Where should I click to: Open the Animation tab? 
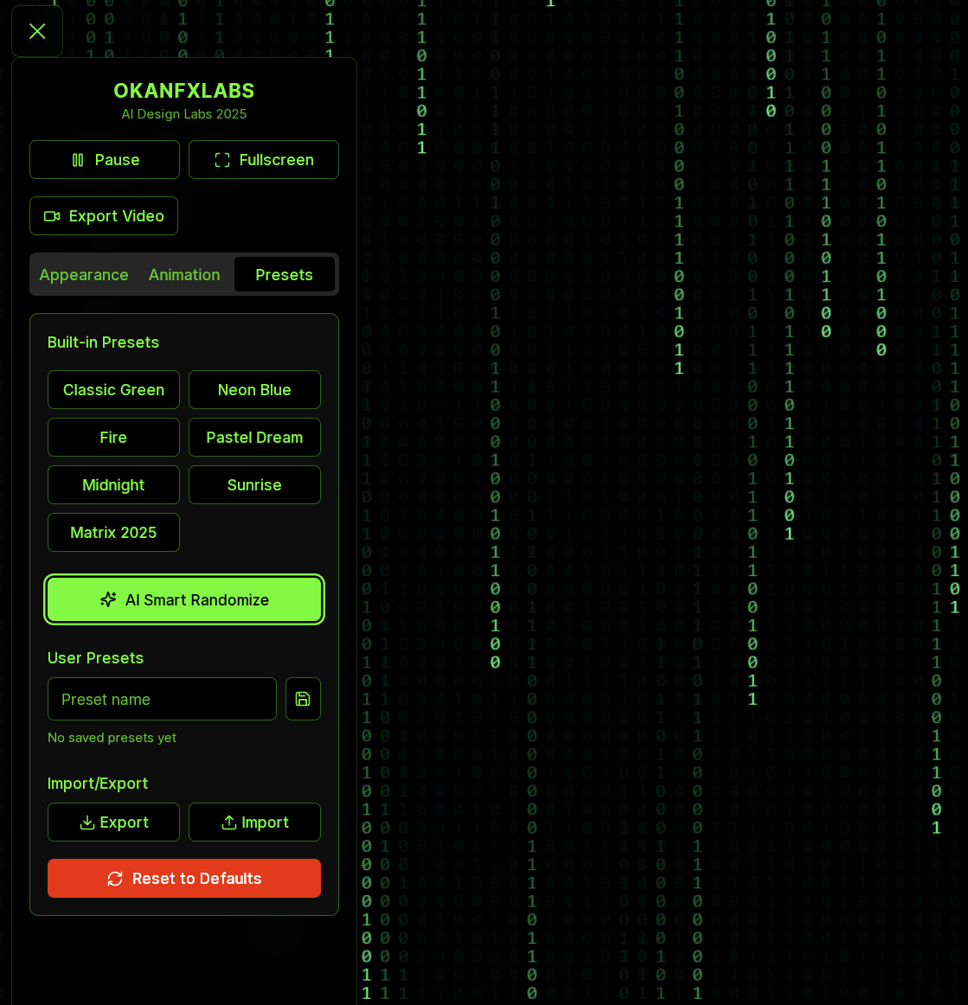click(184, 274)
